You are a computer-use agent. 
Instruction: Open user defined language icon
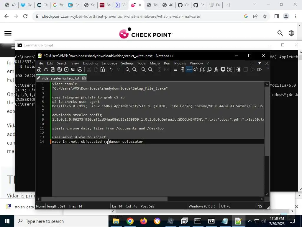[196, 69]
